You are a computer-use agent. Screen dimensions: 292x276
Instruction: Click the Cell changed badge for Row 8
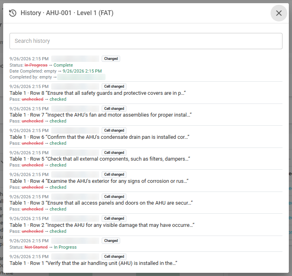pos(114,86)
